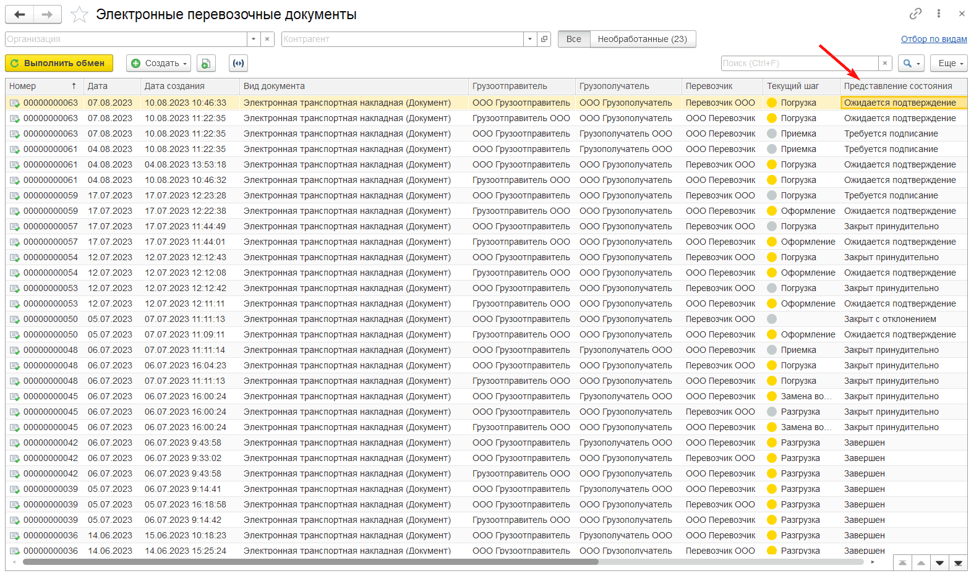Sort by the 'Дата создания' column header
979x576 pixels.
coord(190,86)
